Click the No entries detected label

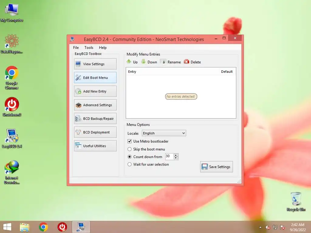click(181, 96)
